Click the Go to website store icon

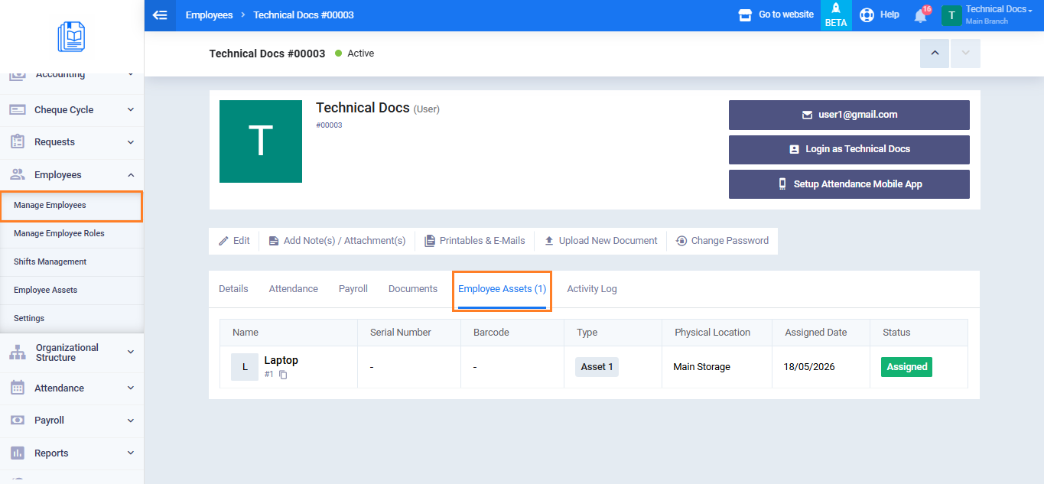pyautogui.click(x=745, y=15)
